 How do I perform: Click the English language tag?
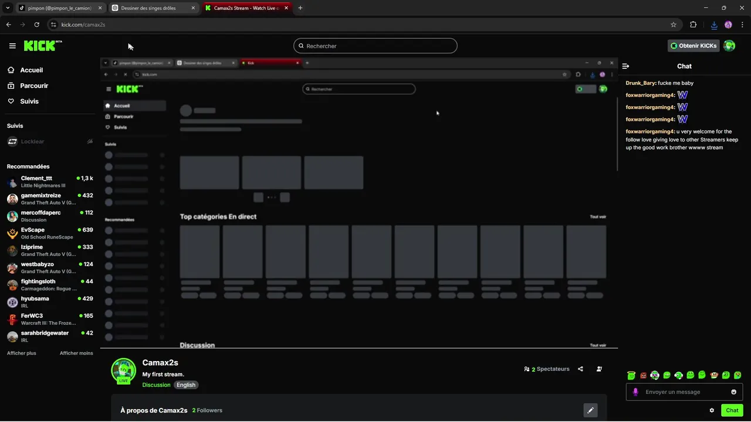click(x=186, y=385)
